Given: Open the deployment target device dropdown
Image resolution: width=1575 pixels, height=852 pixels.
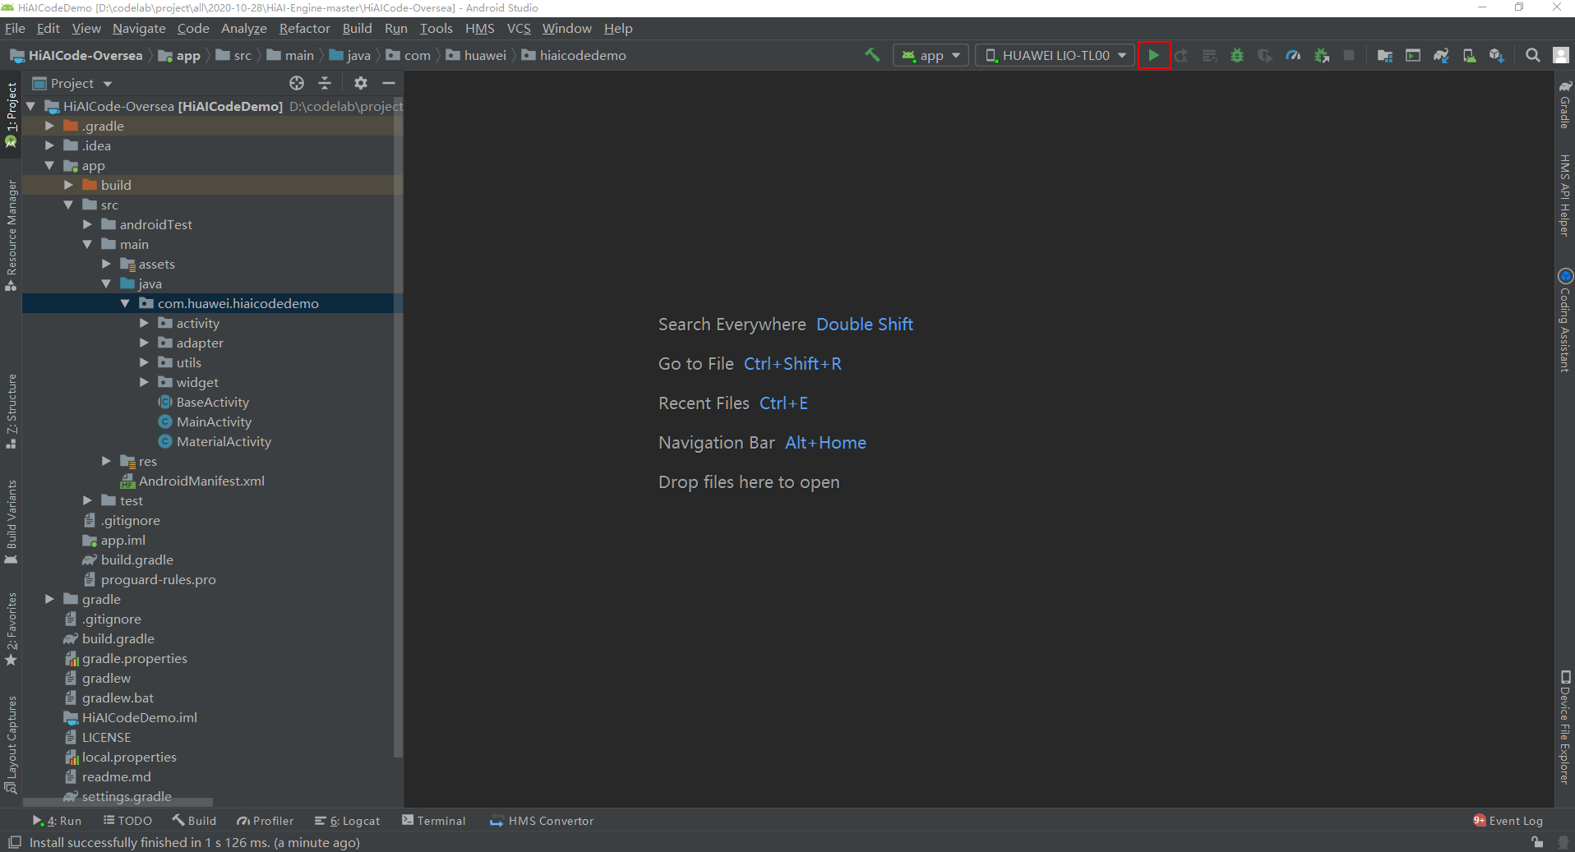Looking at the screenshot, I should 1055,55.
